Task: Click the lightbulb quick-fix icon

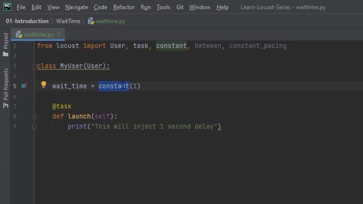Action: click(x=44, y=84)
